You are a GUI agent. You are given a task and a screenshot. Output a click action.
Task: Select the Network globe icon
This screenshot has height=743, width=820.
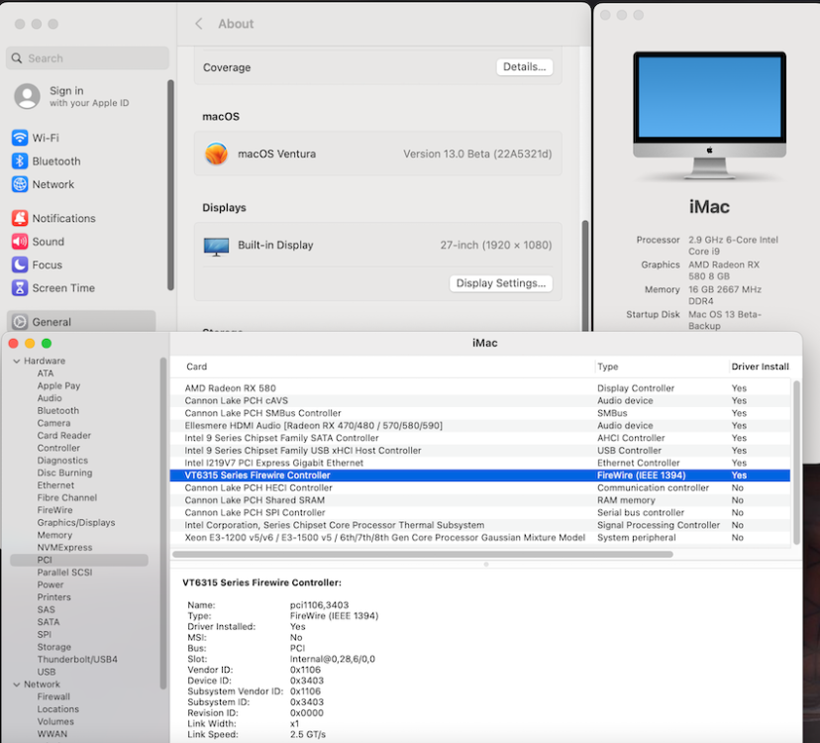tap(20, 184)
